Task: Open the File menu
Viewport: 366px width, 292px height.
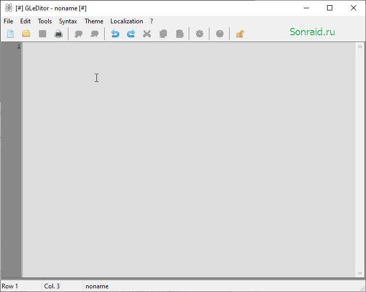Action: pyautogui.click(x=8, y=21)
